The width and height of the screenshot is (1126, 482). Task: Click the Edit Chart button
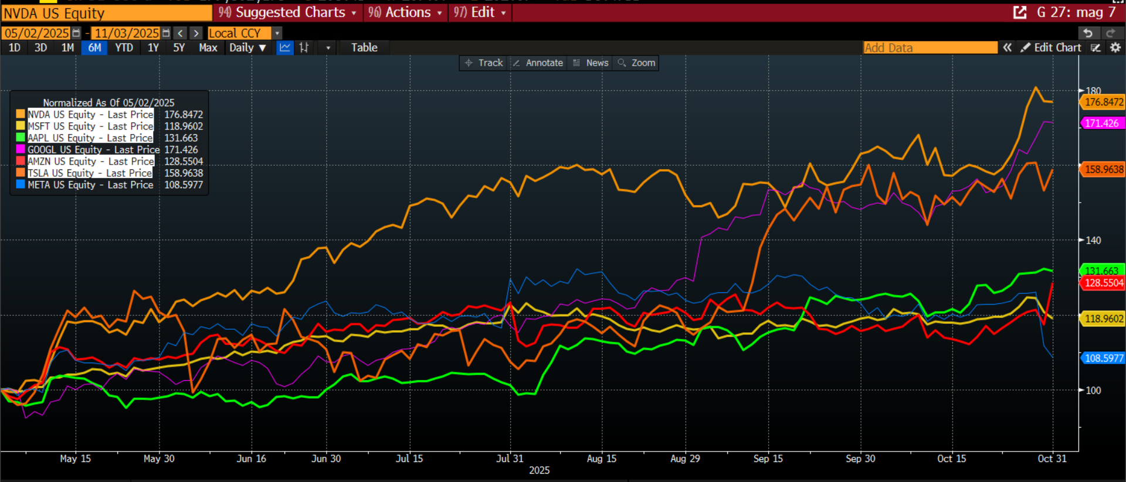[1051, 48]
